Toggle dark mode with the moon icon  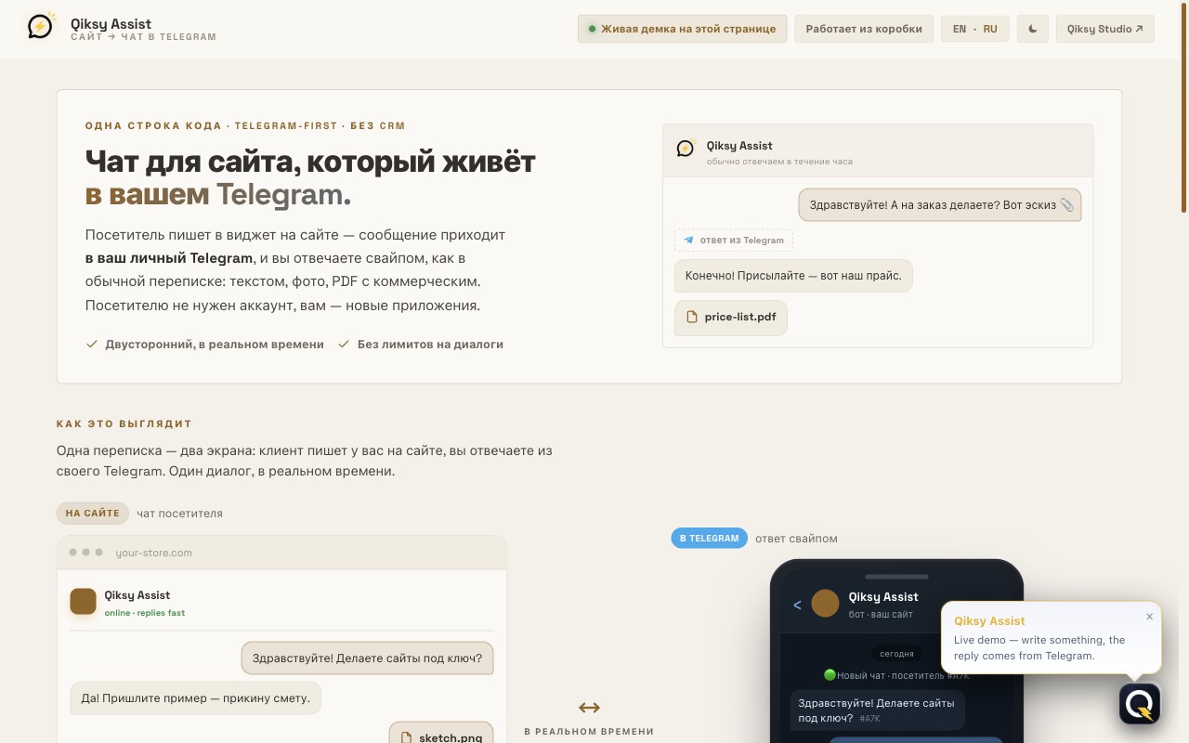point(1033,29)
